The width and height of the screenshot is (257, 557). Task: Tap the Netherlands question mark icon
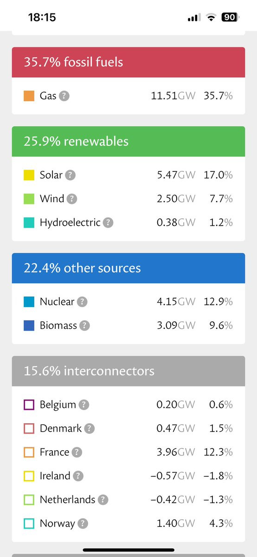[x=103, y=500]
